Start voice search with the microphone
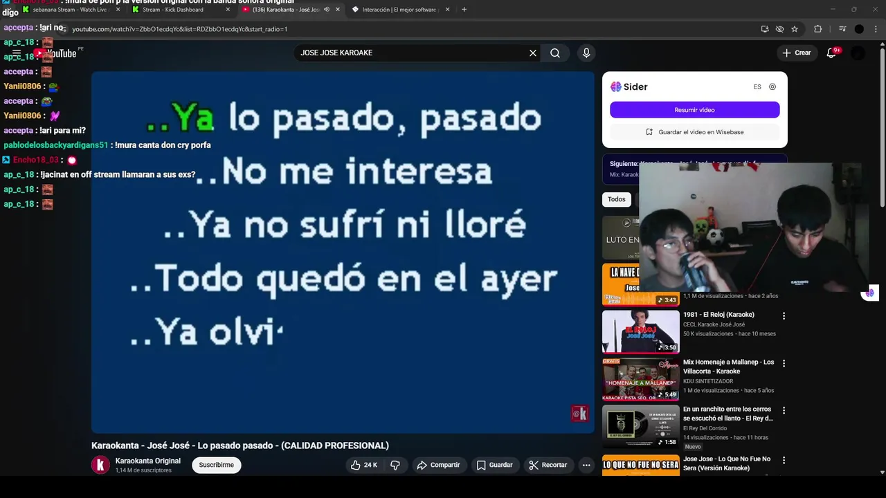 [586, 53]
